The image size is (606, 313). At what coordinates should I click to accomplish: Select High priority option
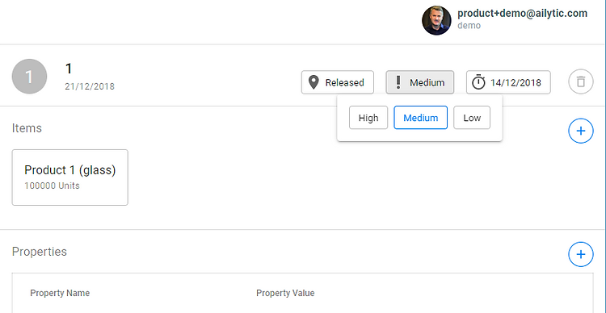[x=368, y=118]
